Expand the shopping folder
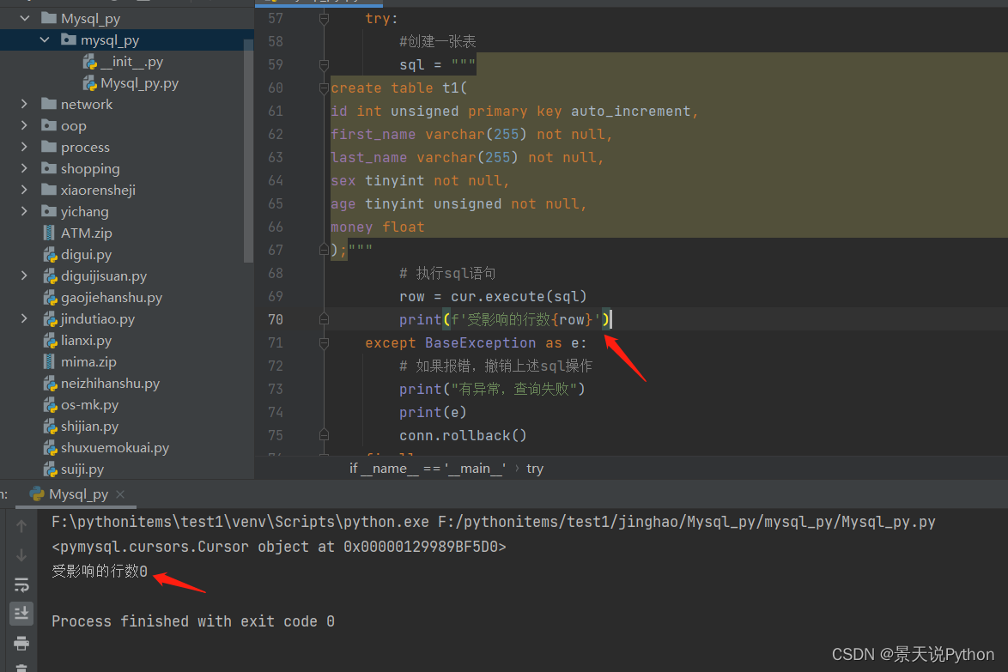The width and height of the screenshot is (1008, 672). point(24,168)
